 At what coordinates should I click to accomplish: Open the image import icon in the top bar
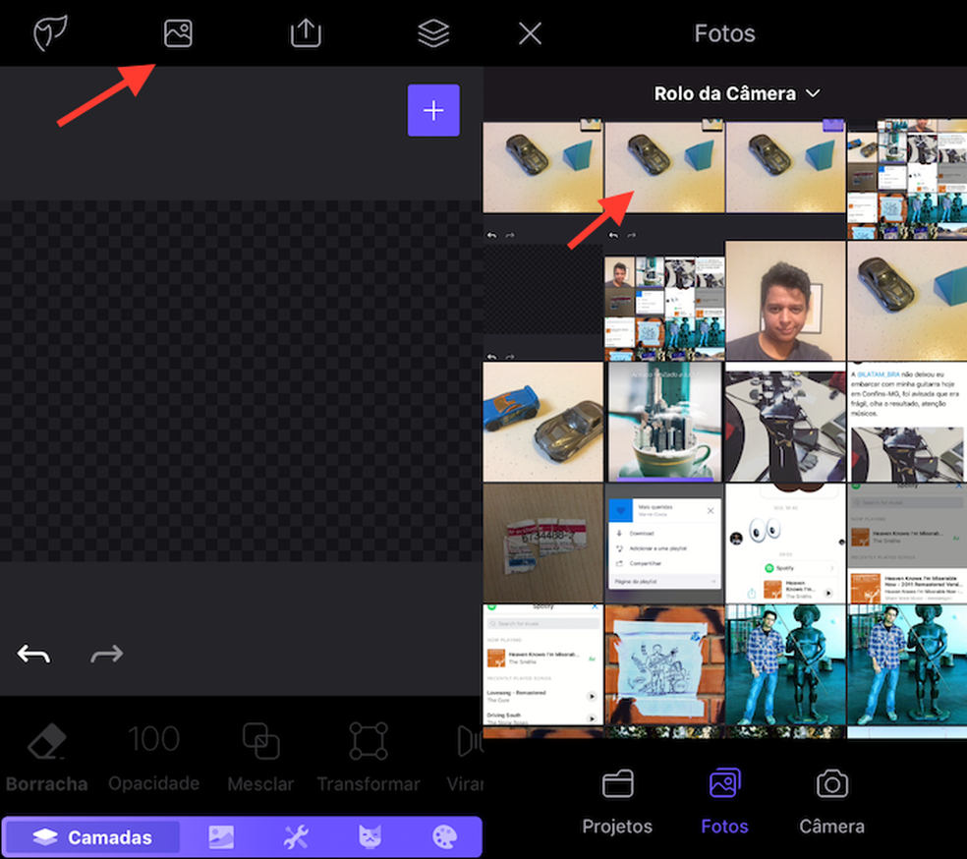point(178,33)
